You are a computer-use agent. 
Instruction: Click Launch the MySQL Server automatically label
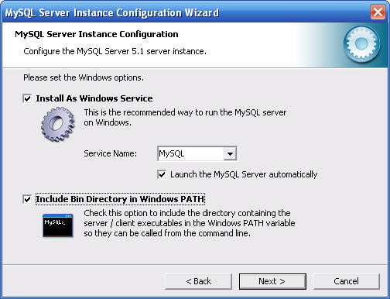(244, 174)
